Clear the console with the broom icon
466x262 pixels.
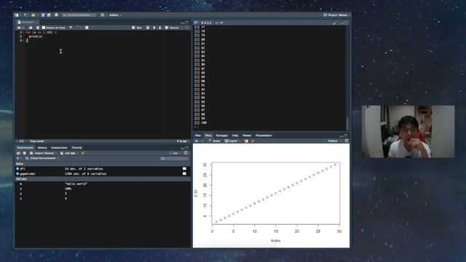pyautogui.click(x=335, y=23)
